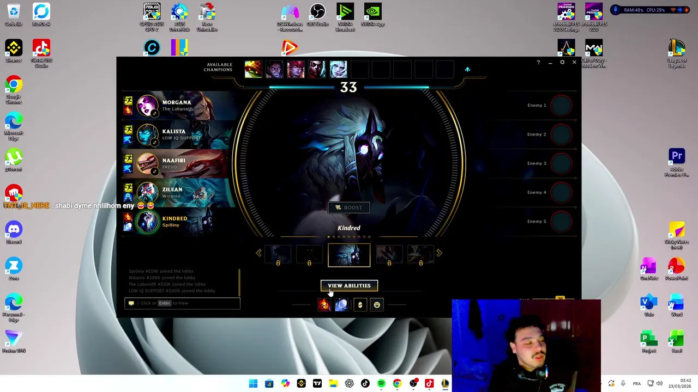Click the Enemy 5 slot
698x392 pixels.
pos(550,222)
